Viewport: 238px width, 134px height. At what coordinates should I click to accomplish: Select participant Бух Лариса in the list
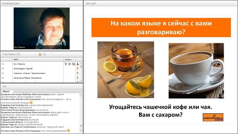tap(19, 64)
